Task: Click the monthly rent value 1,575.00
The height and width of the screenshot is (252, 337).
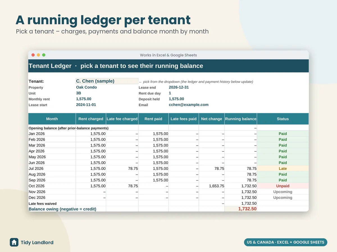Action: pyautogui.click(x=84, y=99)
